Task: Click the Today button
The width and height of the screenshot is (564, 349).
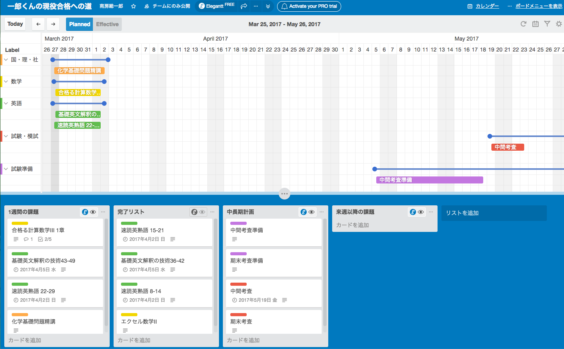Action: [15, 24]
